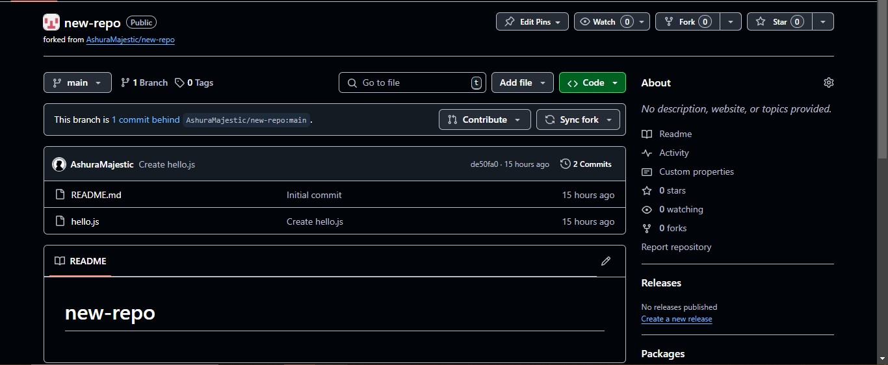This screenshot has height=365, width=888.
Task: Expand the main branch selector
Action: pyautogui.click(x=77, y=82)
